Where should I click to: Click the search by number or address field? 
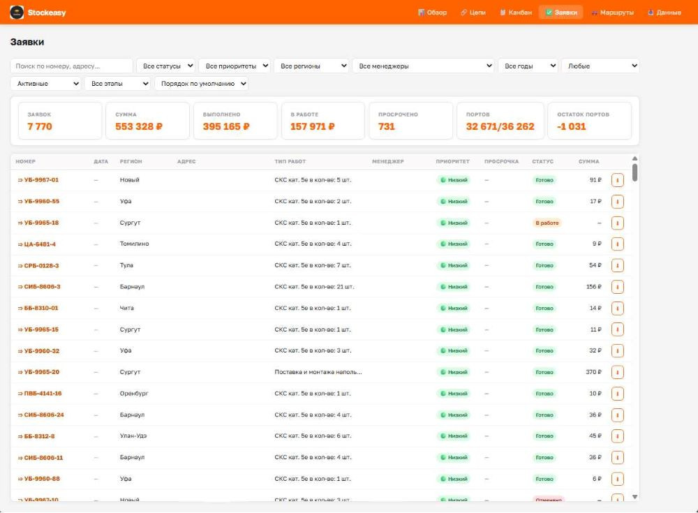(x=72, y=66)
